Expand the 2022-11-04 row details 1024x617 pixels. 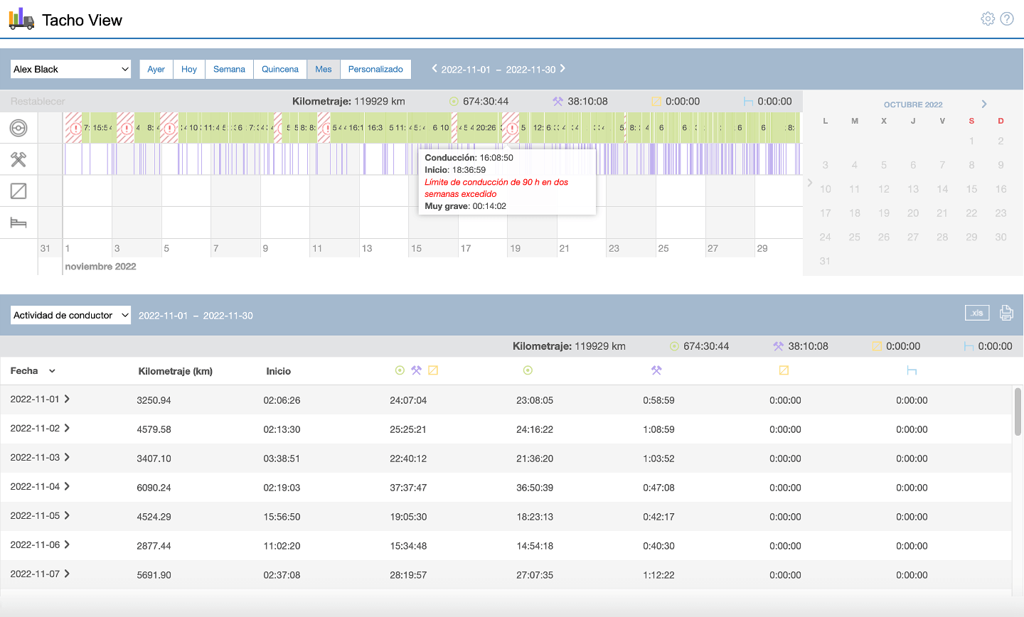coord(67,486)
